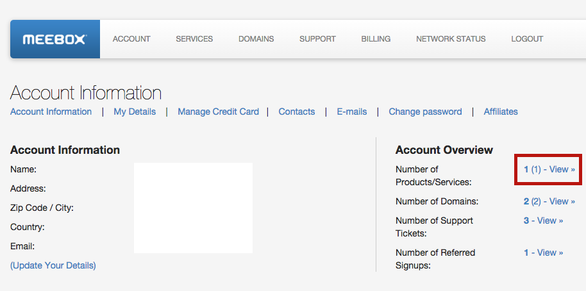Open the SUPPORT menu
The width and height of the screenshot is (586, 291).
317,39
